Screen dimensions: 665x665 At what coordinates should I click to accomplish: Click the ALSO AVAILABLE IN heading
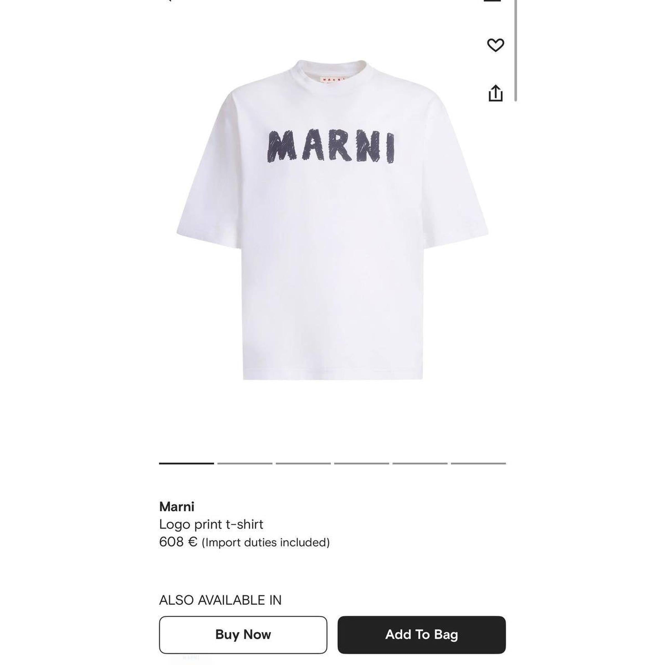click(x=220, y=600)
